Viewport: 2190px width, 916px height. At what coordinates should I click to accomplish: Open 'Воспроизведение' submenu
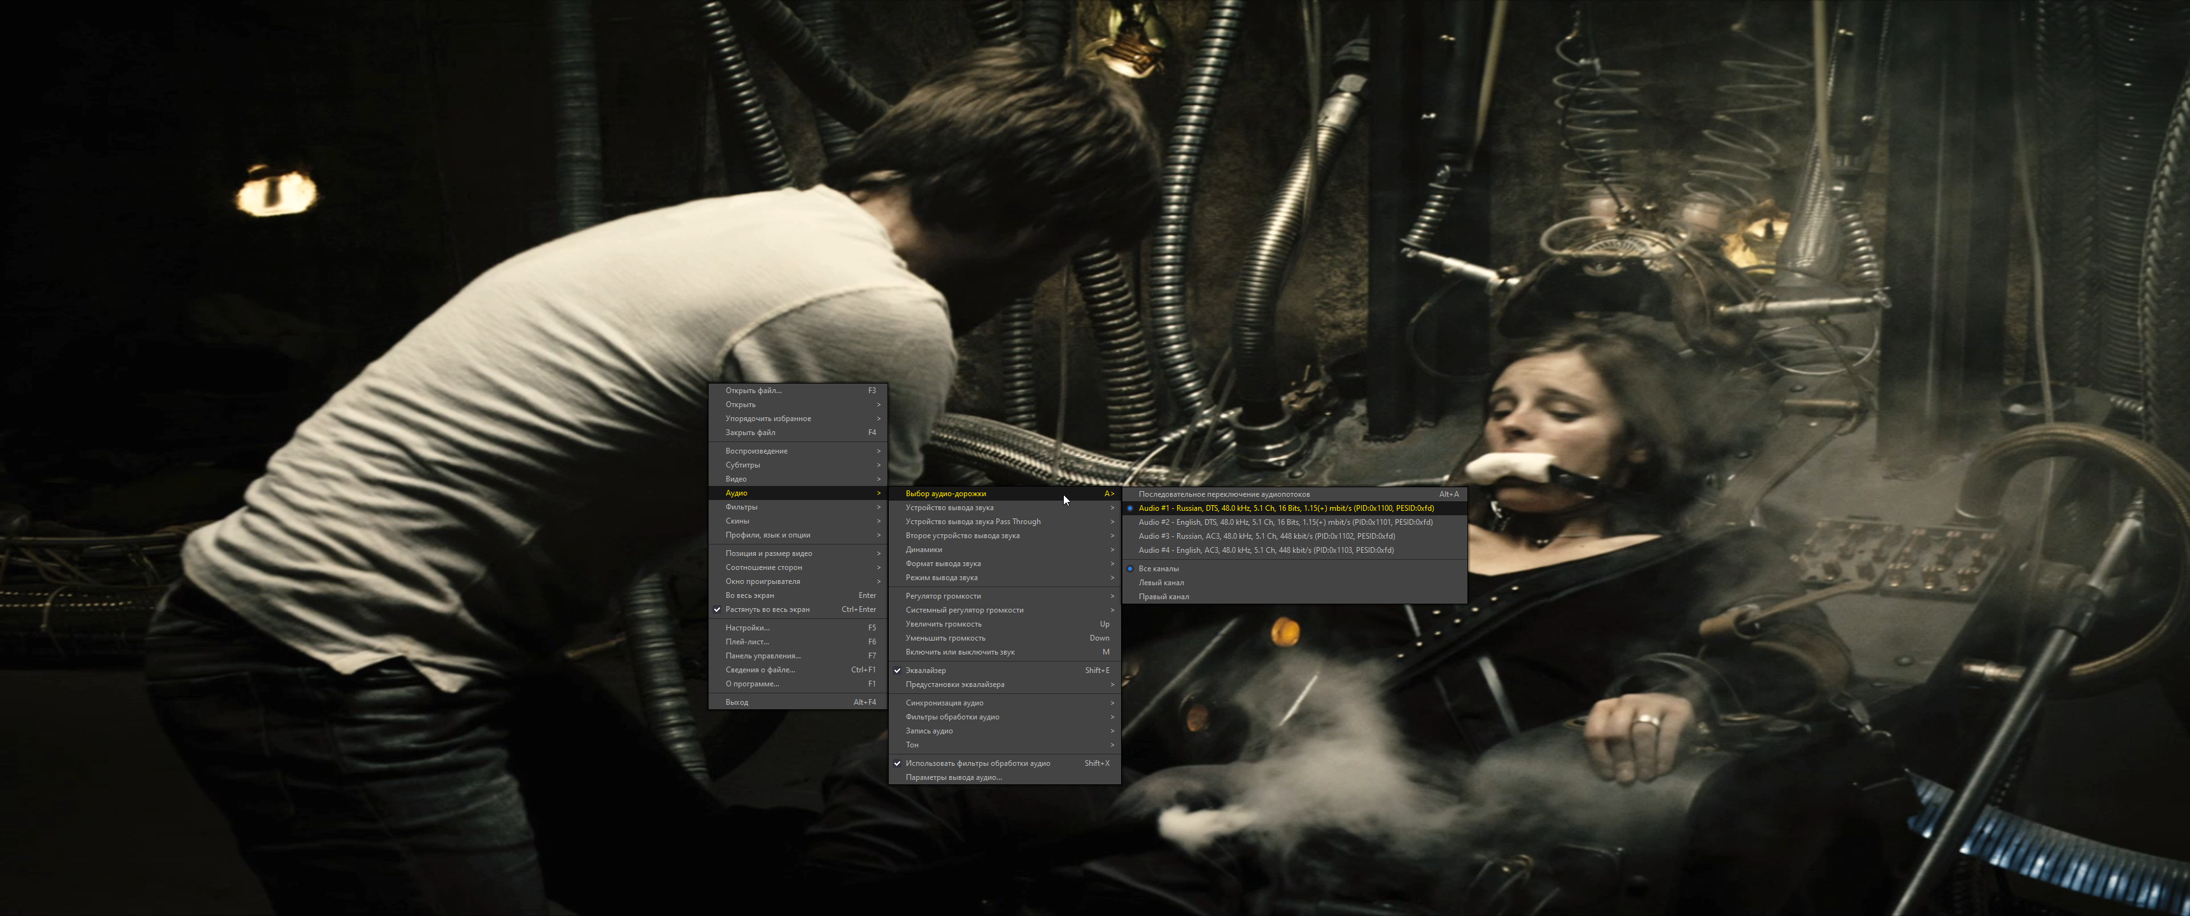click(798, 451)
